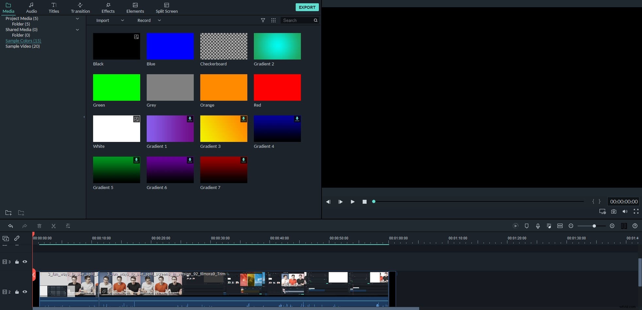Viewport: 642px width, 310px height.
Task: Open the Effects tab
Action: (108, 7)
